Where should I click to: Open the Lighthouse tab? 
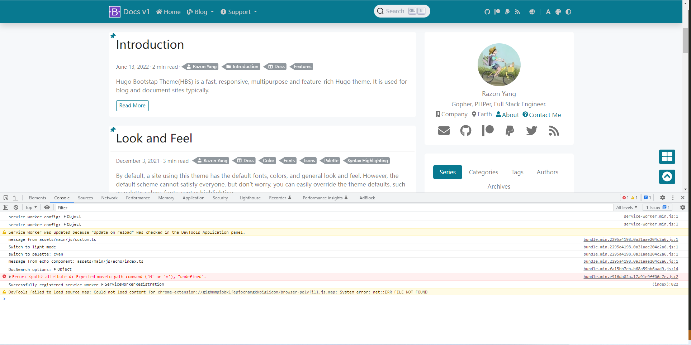[x=250, y=198]
